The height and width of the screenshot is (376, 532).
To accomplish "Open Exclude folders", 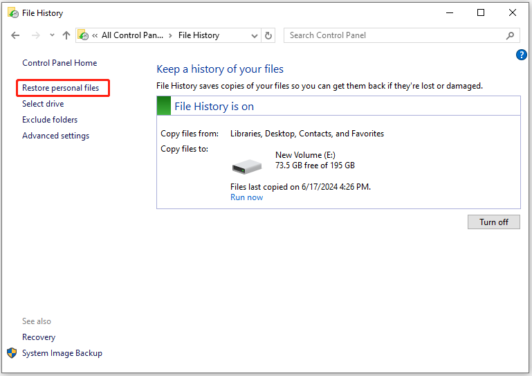I will tap(50, 120).
